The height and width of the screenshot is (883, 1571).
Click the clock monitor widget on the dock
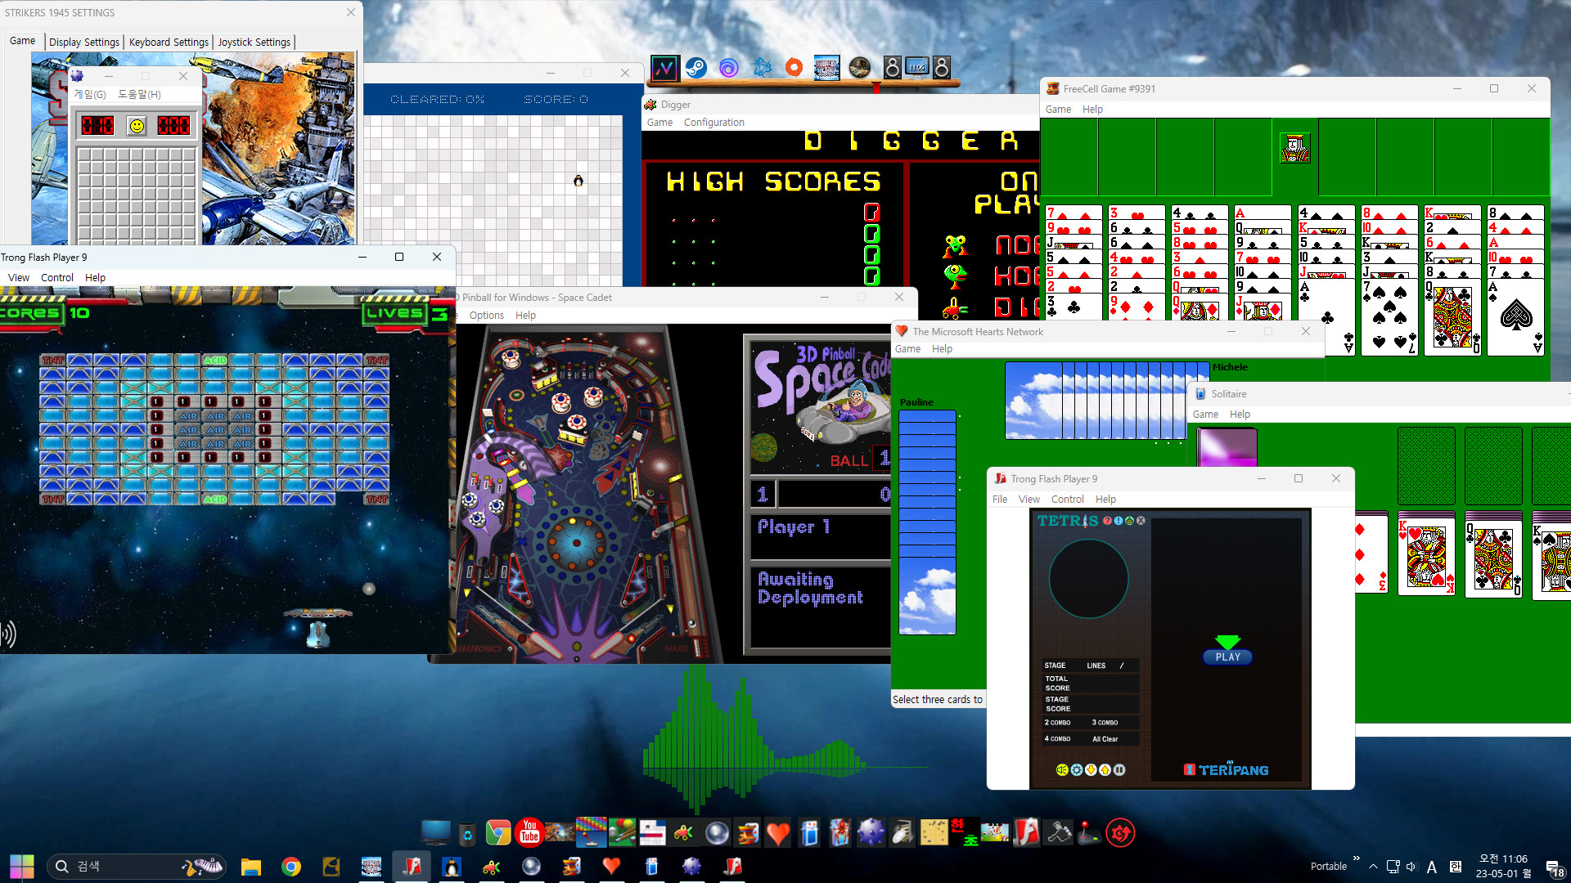(917, 68)
